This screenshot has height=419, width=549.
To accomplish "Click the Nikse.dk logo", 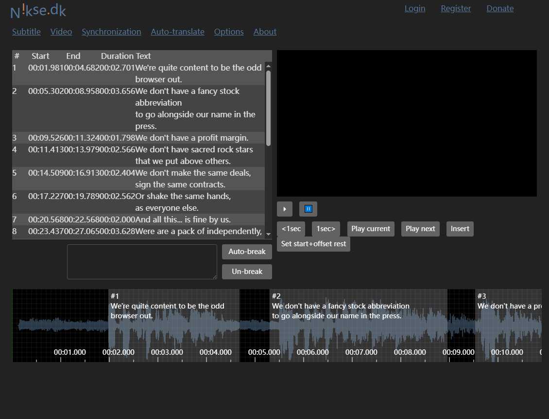I will [38, 10].
